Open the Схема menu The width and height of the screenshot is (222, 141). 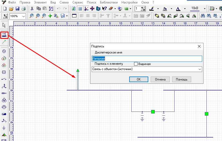tap(64, 2)
